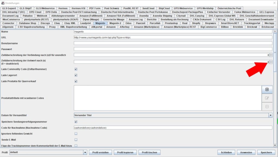Select the GLS Gepard tab

tap(9, 8)
